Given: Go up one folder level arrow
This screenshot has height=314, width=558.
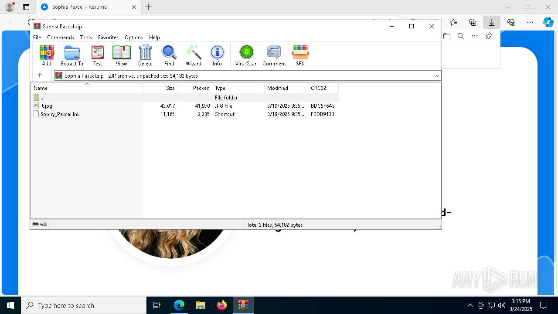Looking at the screenshot, I should point(39,75).
